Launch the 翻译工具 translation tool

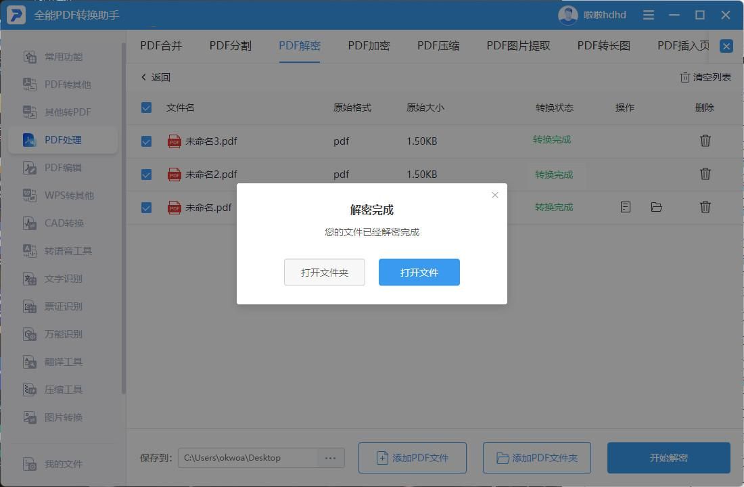point(64,361)
